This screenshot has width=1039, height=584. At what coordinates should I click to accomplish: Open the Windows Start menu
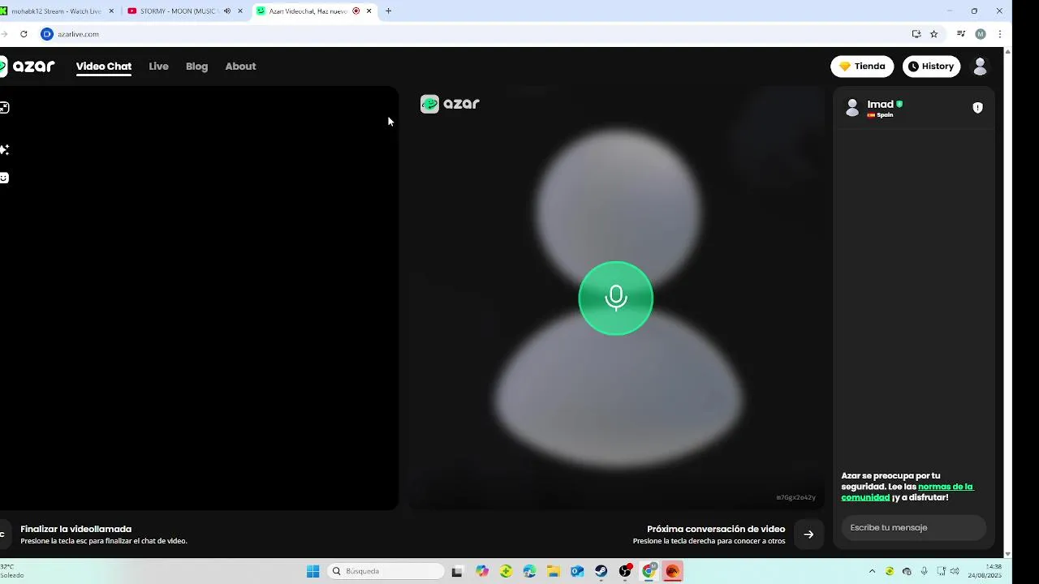coord(313,571)
